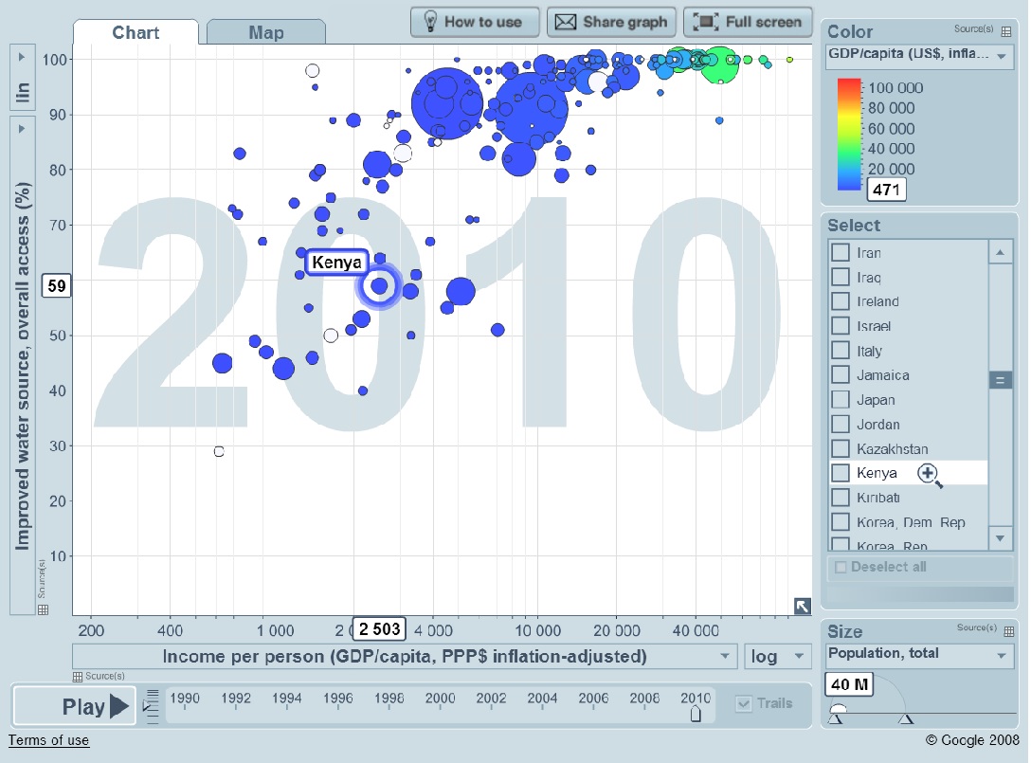This screenshot has width=1031, height=763.
Task: Tick the Japan checkbox in Select list
Action: (x=840, y=399)
